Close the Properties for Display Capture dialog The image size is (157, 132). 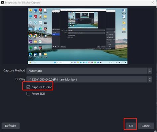(153, 2)
